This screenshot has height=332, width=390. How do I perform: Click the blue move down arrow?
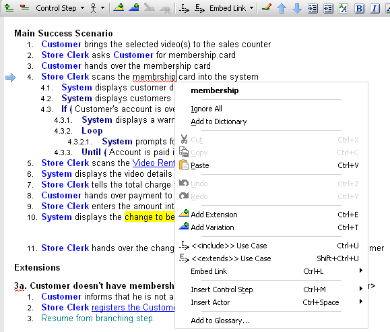coord(297,9)
